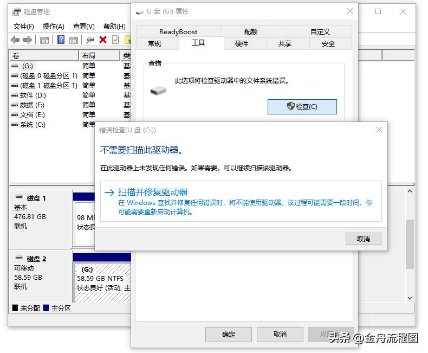Viewport: 428px width, 353px height.
Task: Click the checkmark Properties toolbar icon
Action: pyautogui.click(x=115, y=40)
